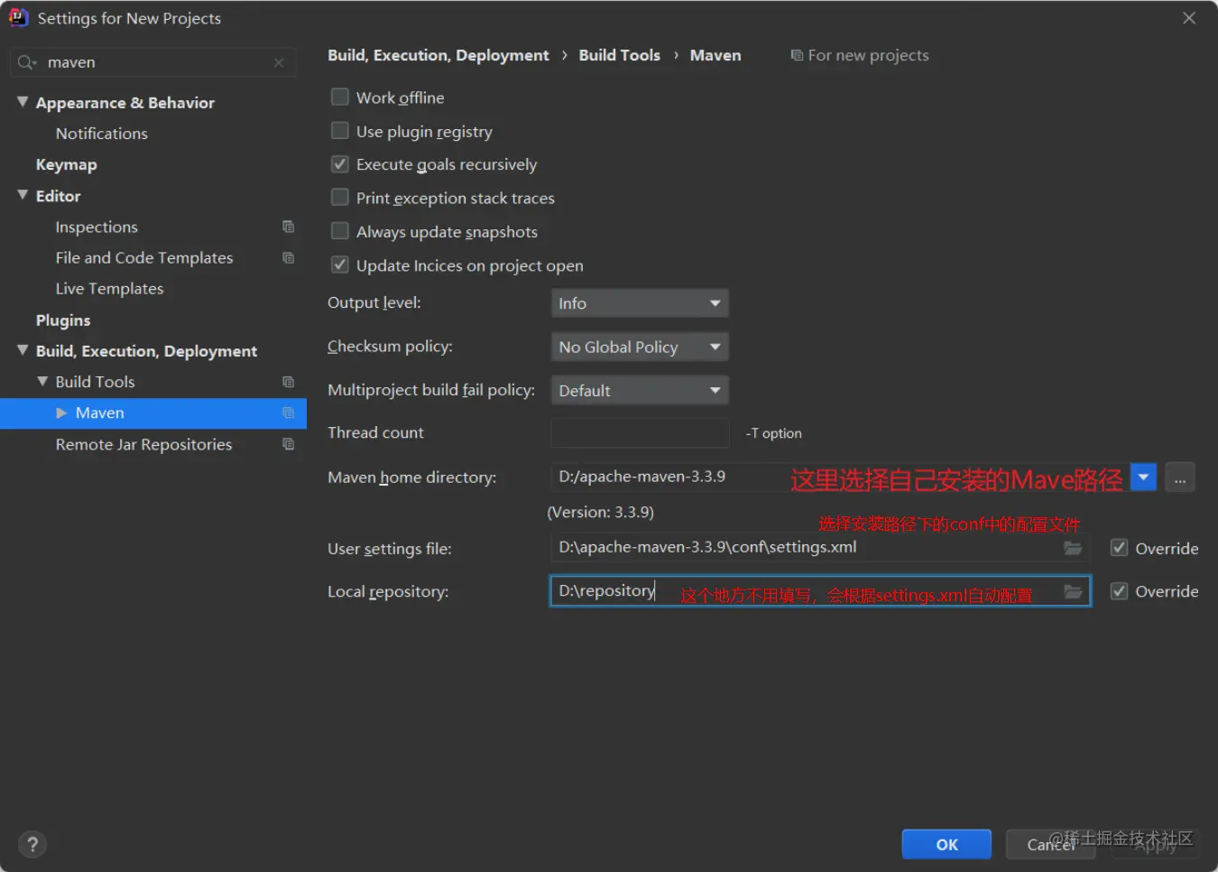Select the Maven tree item
1218x872 pixels.
pos(153,413)
